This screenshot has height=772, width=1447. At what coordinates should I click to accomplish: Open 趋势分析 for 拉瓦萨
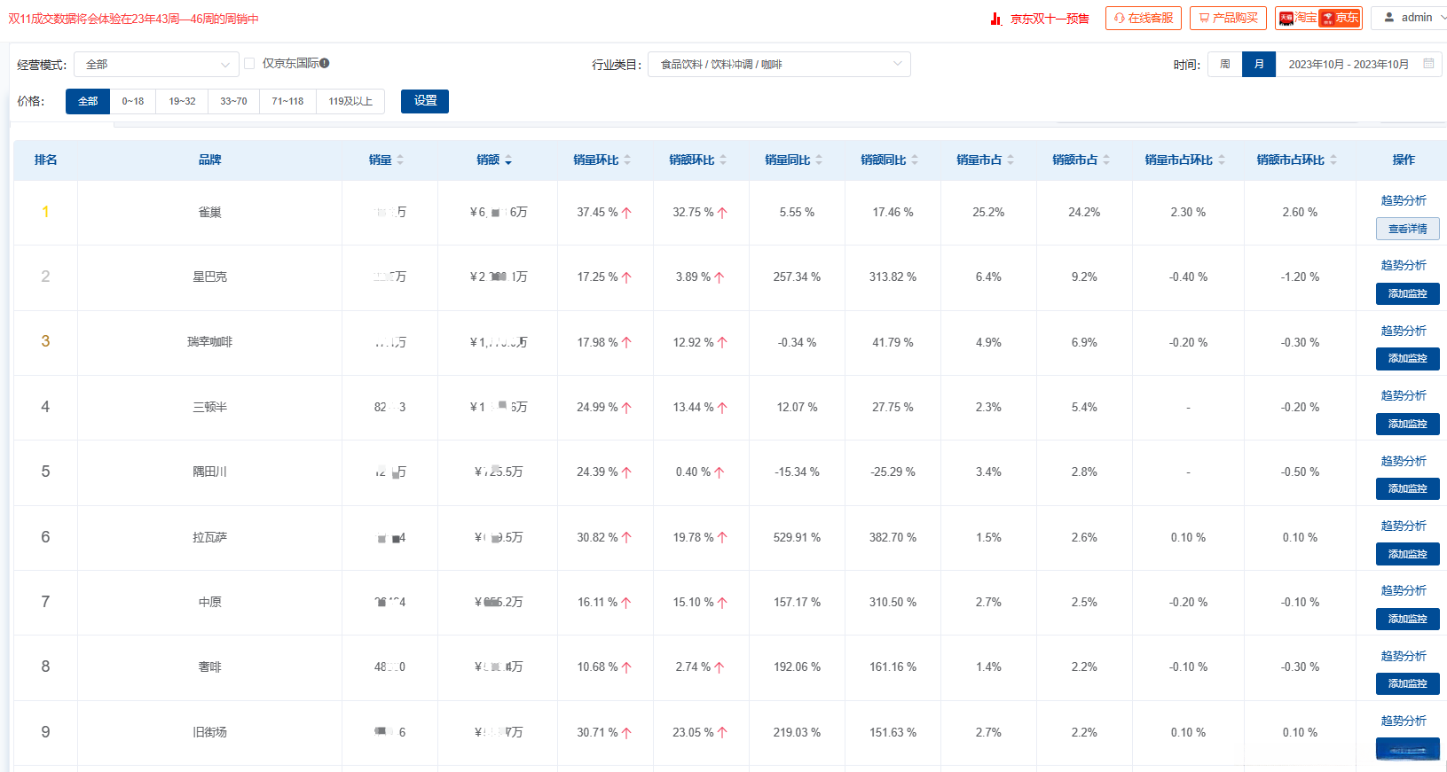coord(1404,526)
